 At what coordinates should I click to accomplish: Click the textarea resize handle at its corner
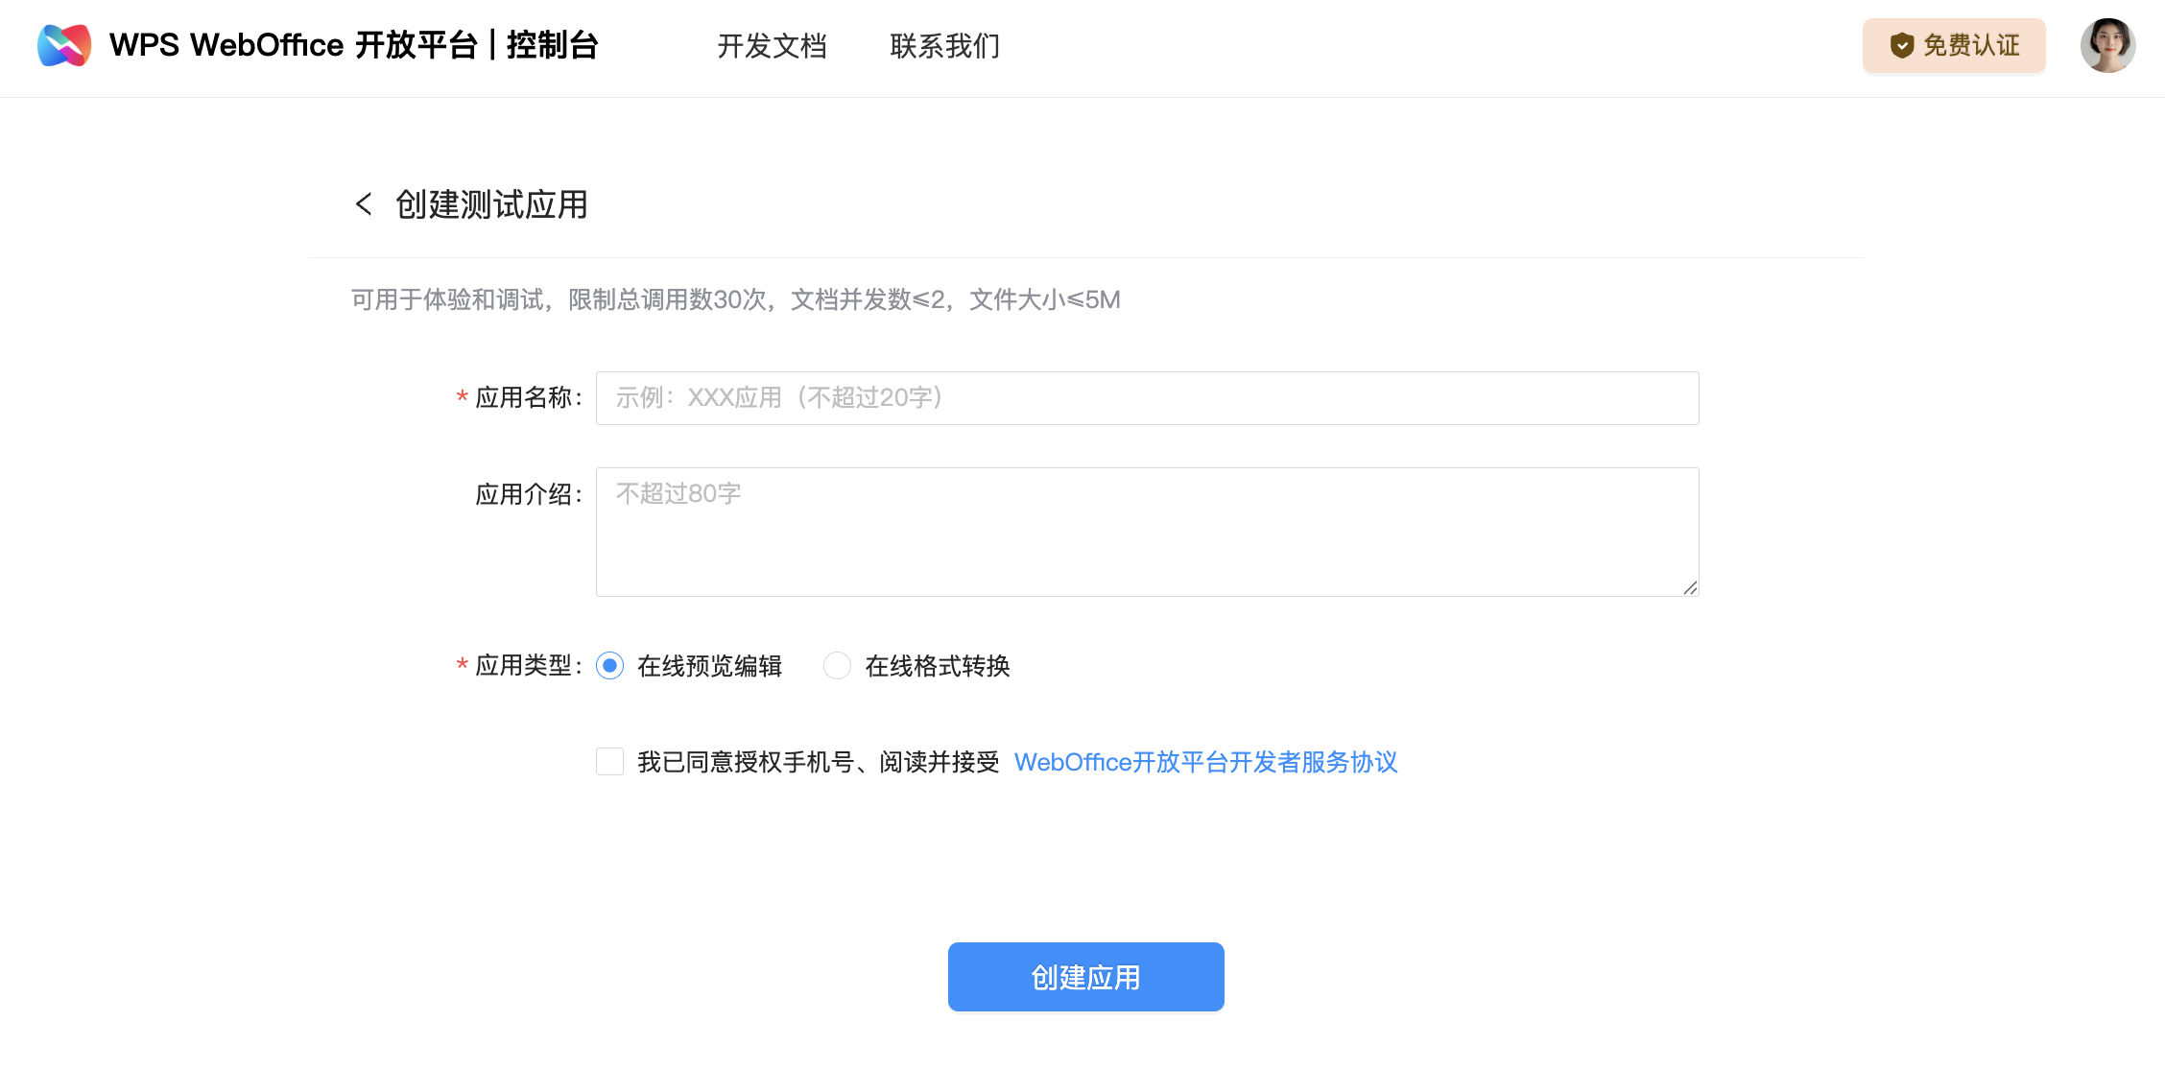[x=1690, y=588]
